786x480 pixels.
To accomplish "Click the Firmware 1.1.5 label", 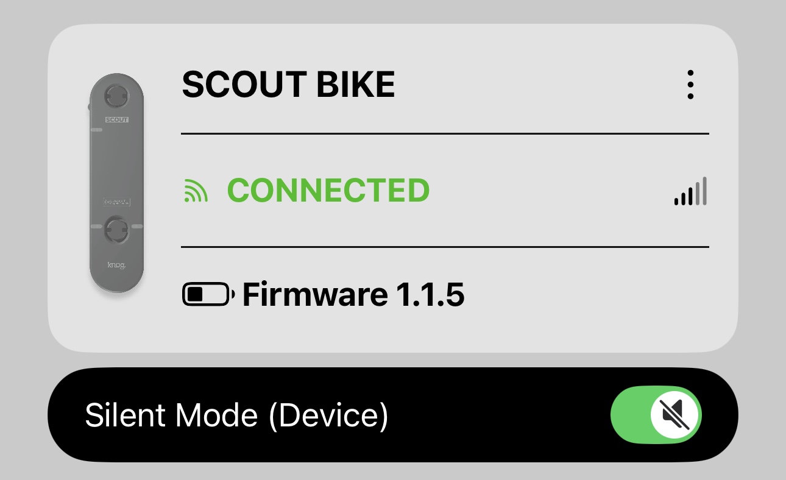I will (353, 295).
